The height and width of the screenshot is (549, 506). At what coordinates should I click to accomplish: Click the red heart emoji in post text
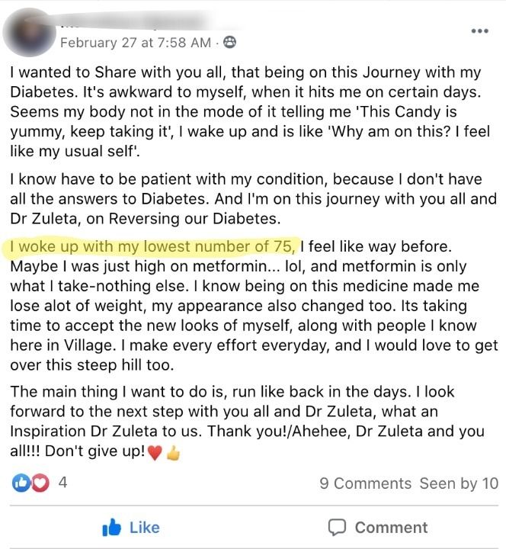[x=154, y=452]
